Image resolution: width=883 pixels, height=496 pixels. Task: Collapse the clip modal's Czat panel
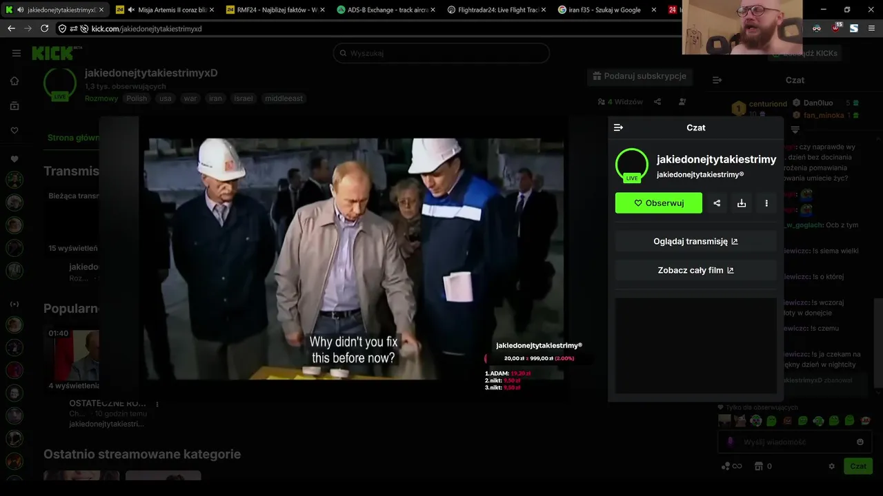[x=618, y=127]
